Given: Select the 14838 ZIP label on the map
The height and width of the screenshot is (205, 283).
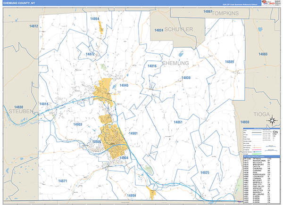Looking at the screenshot, I should [186, 78].
